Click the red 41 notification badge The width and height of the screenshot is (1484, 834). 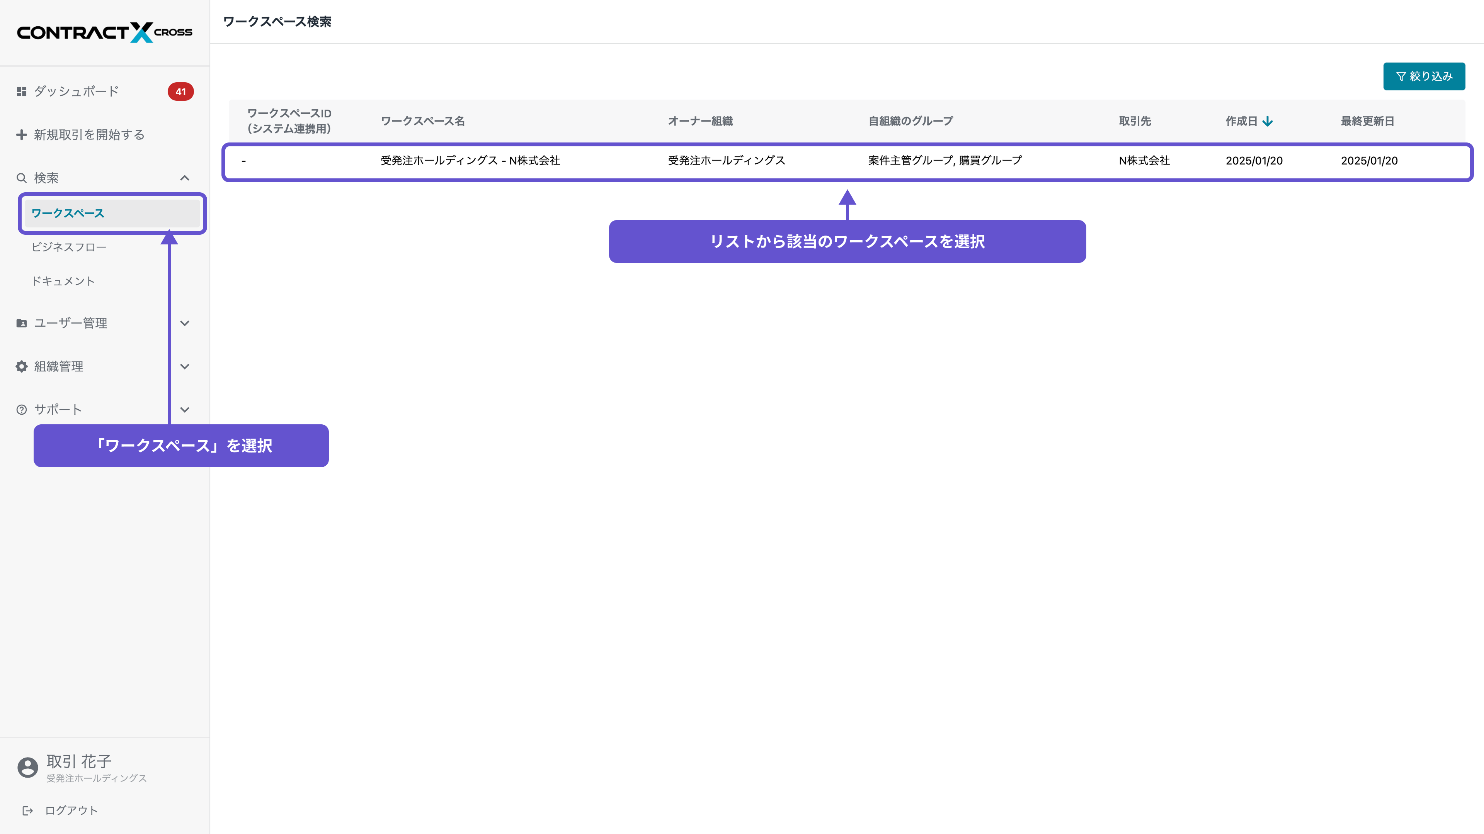(180, 92)
